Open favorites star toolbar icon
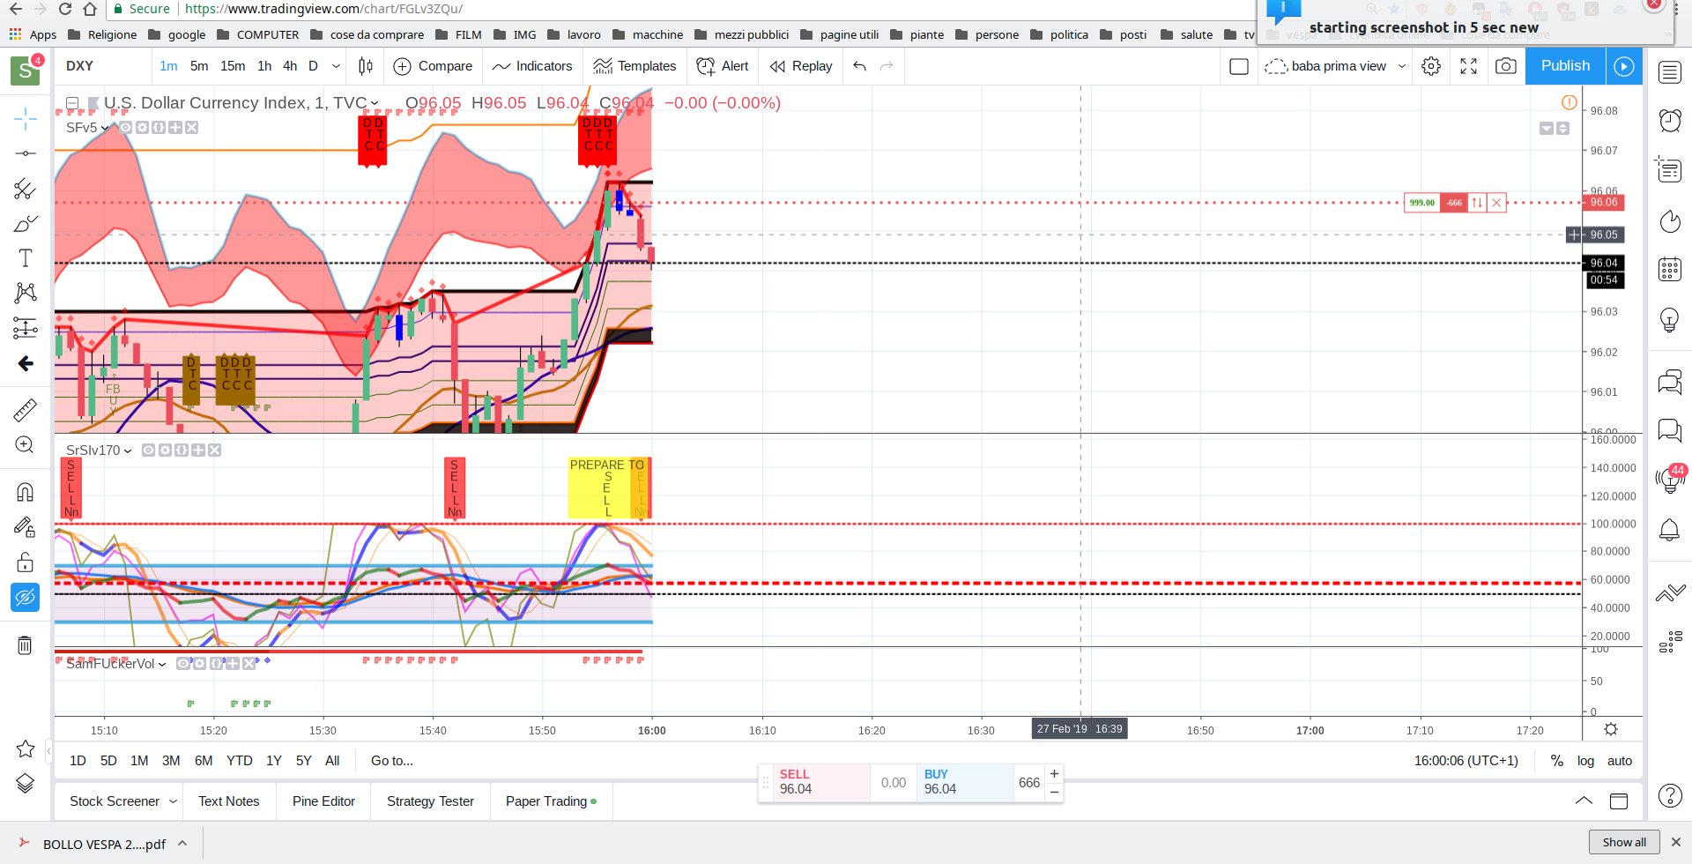The image size is (1692, 864). click(26, 749)
